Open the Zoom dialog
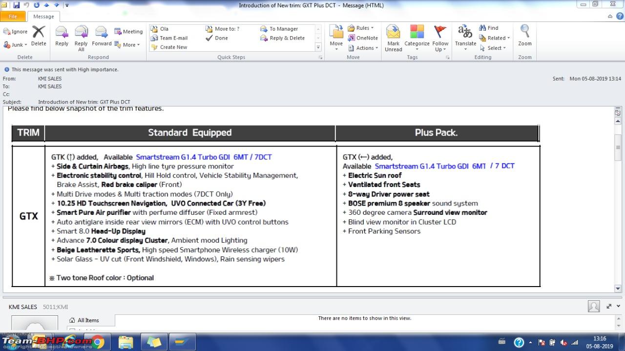The image size is (625, 351). coord(525,36)
